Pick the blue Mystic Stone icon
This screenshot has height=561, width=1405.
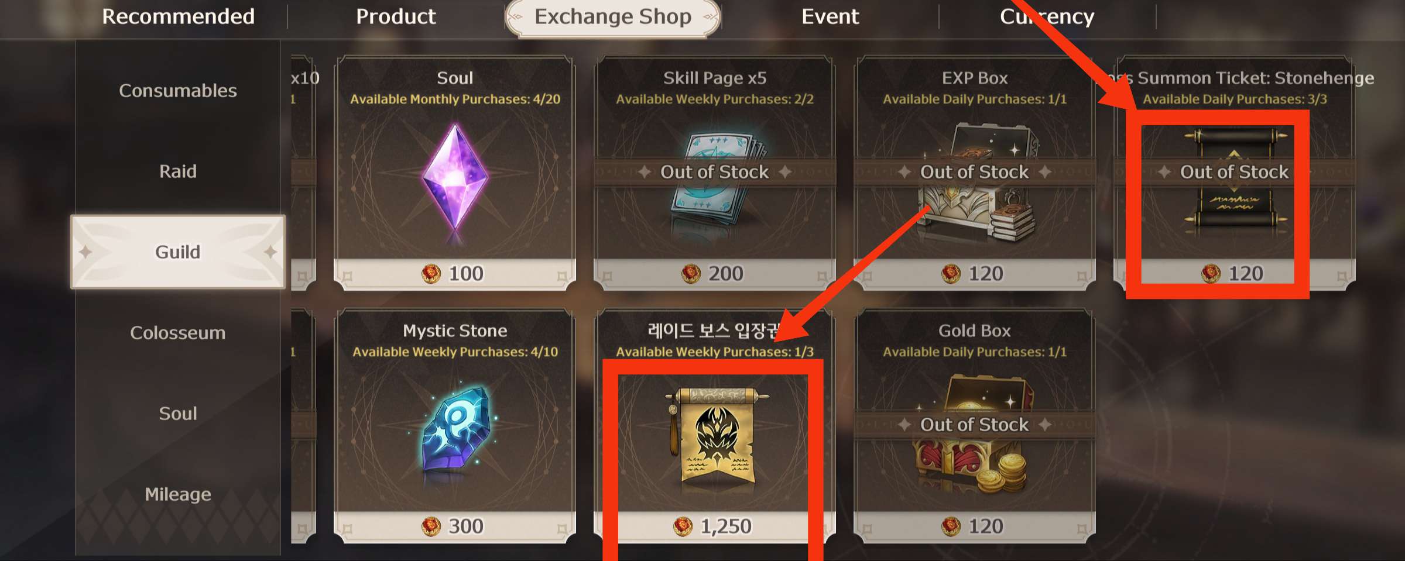coord(455,429)
